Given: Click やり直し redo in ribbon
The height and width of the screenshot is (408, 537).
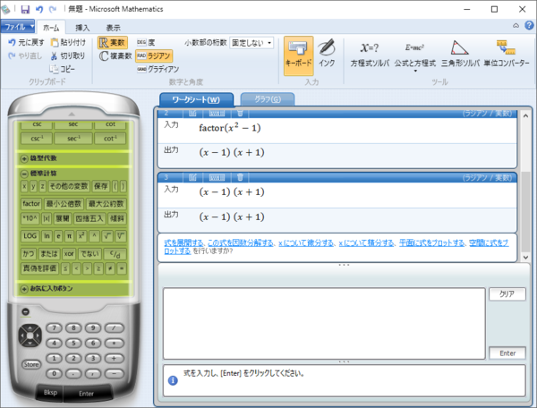Looking at the screenshot, I should point(25,55).
